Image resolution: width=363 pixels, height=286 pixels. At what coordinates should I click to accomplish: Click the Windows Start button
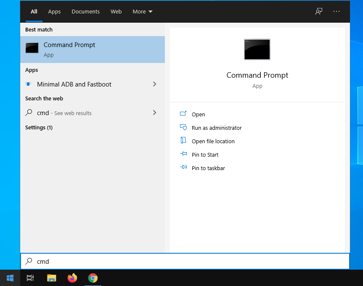(10, 278)
